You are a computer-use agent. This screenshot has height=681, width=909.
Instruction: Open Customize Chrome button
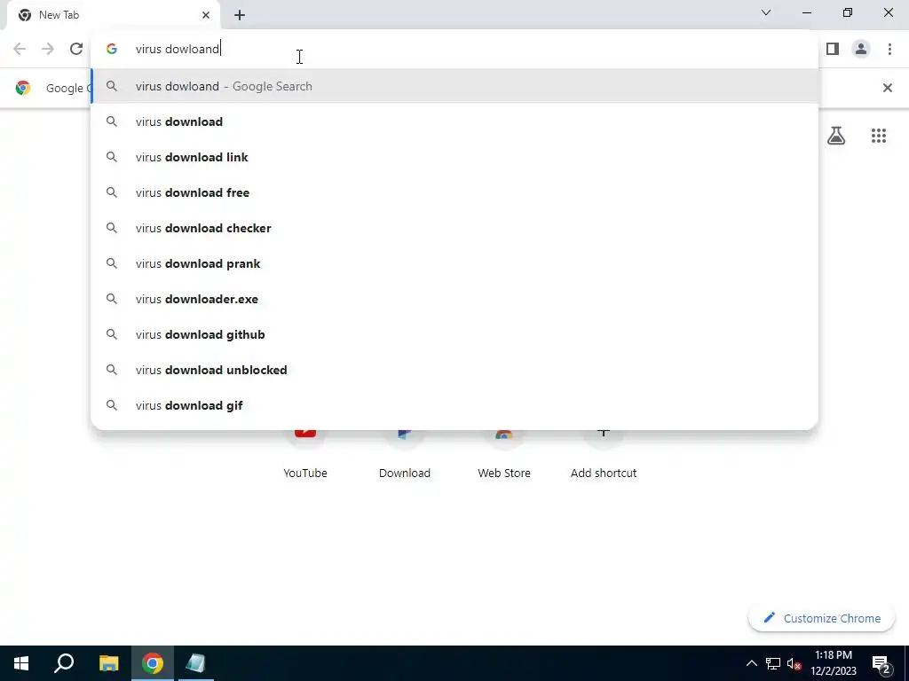pyautogui.click(x=821, y=618)
